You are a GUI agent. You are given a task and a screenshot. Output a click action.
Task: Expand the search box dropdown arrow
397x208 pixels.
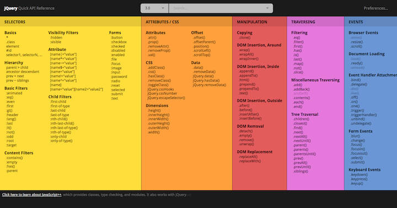click(x=267, y=8)
